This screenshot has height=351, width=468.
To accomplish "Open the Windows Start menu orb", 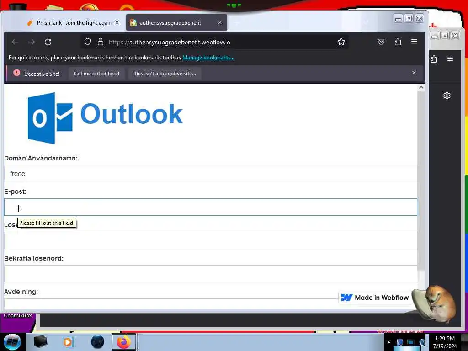I will [x=12, y=342].
